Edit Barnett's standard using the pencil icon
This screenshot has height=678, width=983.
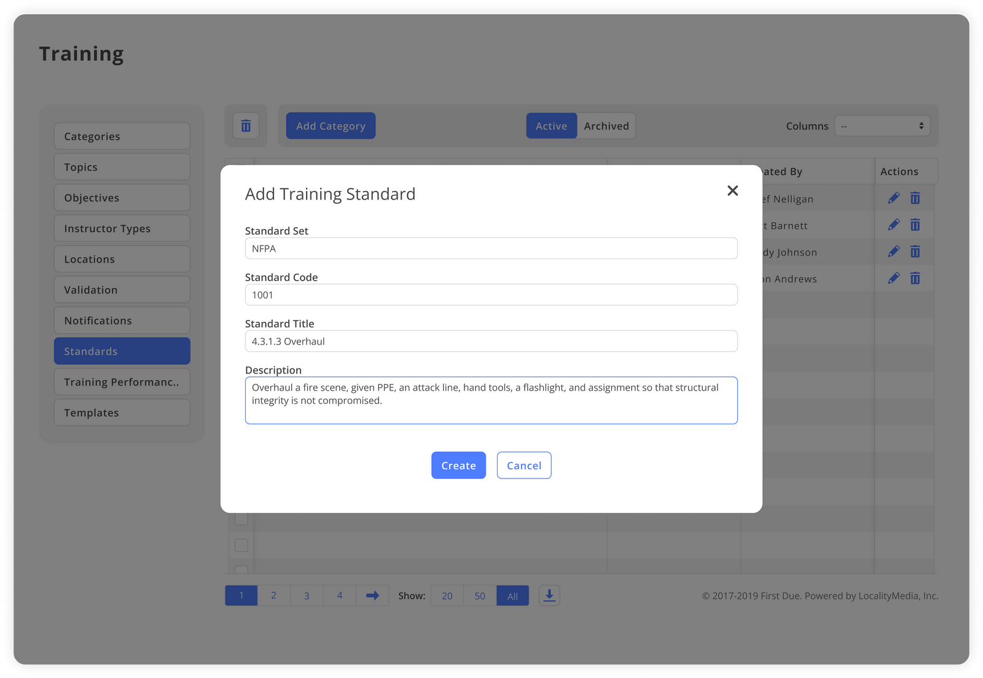coord(893,225)
